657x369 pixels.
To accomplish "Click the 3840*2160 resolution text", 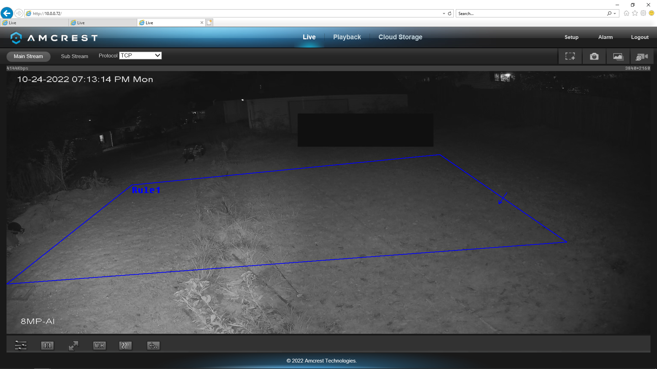I will (x=637, y=68).
